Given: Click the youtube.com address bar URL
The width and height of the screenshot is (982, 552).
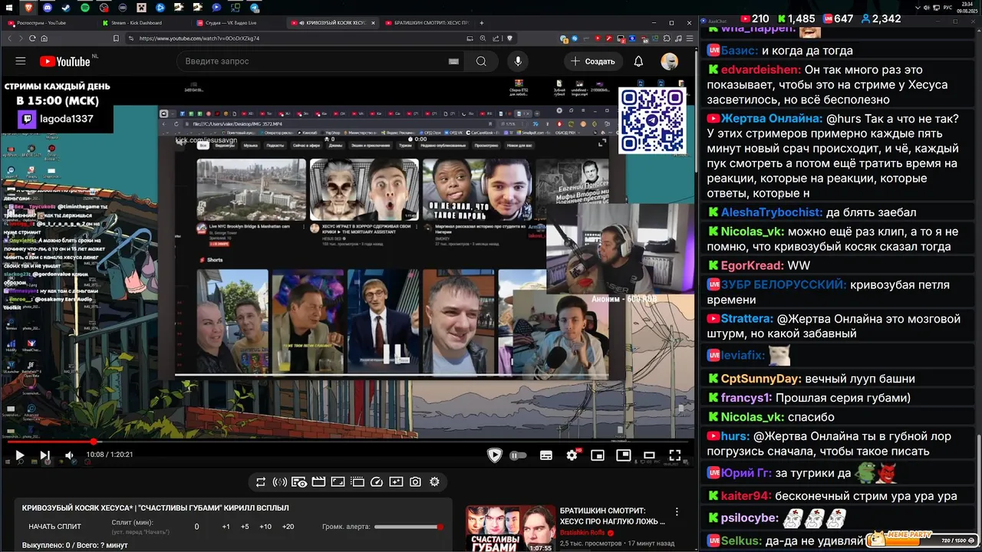Looking at the screenshot, I should tap(199, 38).
